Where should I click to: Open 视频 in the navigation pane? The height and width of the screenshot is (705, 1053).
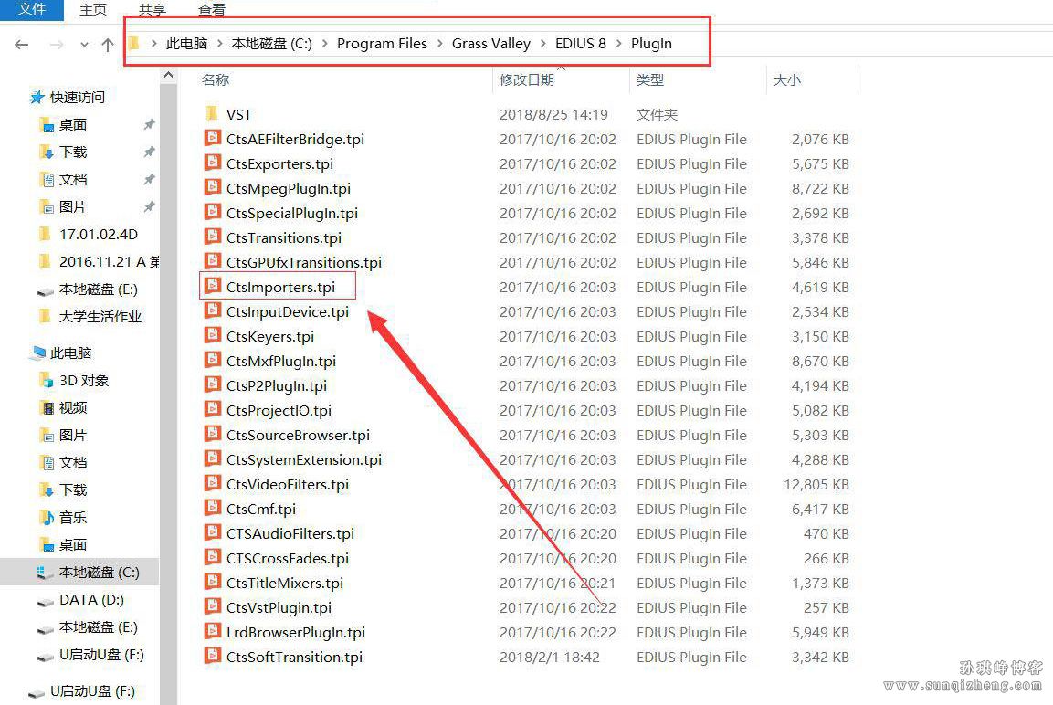click(x=72, y=408)
